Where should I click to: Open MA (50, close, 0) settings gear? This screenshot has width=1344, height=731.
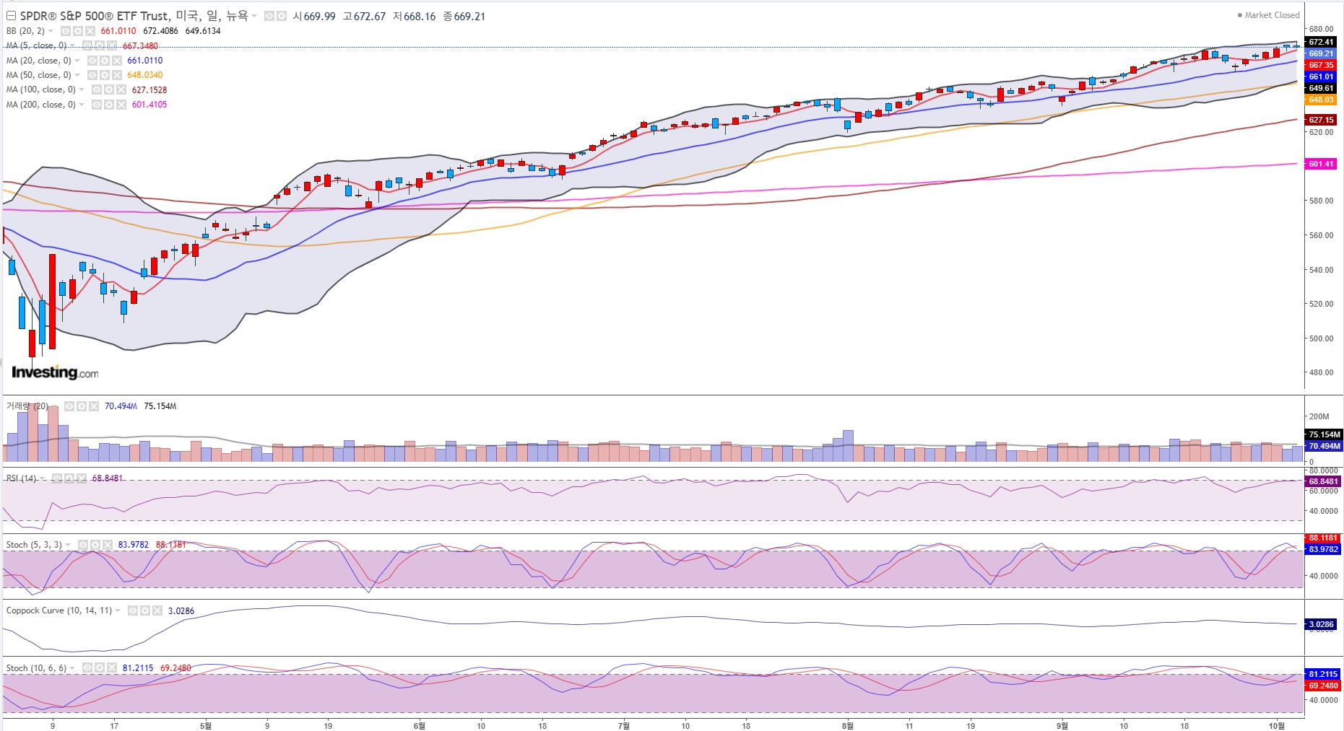[x=104, y=75]
